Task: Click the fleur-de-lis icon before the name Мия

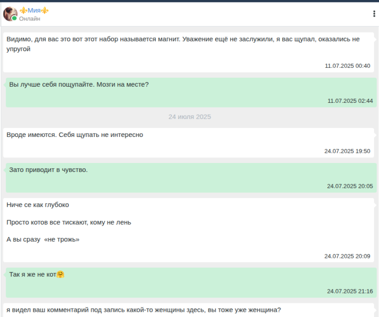Action: tap(22, 10)
